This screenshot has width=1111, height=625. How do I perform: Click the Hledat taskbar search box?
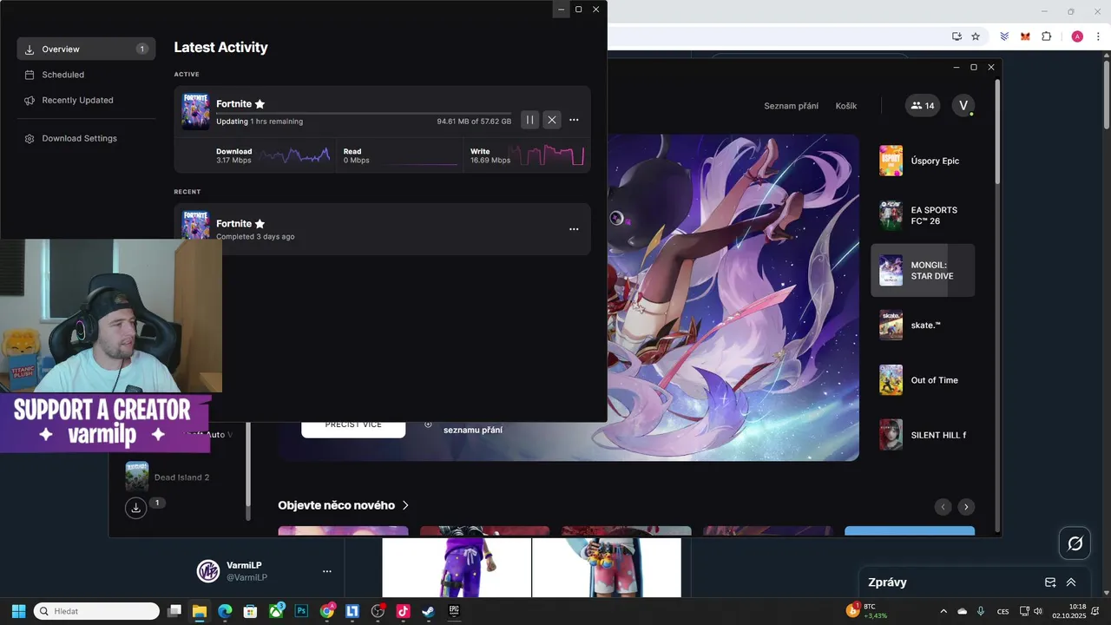[x=96, y=611]
